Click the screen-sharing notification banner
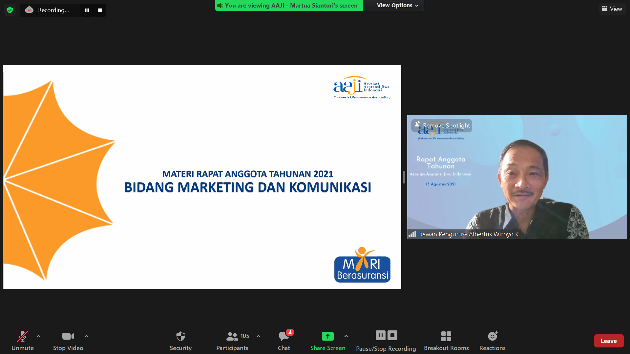This screenshot has width=630, height=354. tap(289, 6)
